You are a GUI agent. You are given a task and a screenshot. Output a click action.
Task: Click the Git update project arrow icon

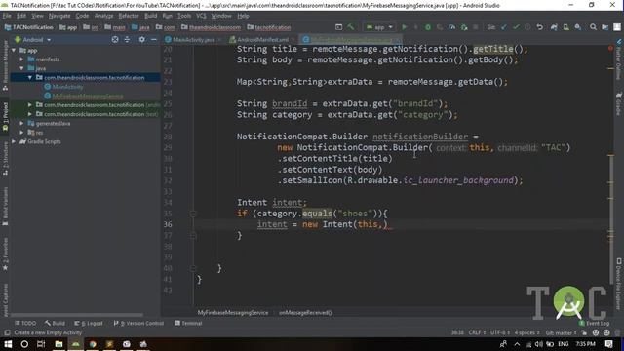pos(504,27)
